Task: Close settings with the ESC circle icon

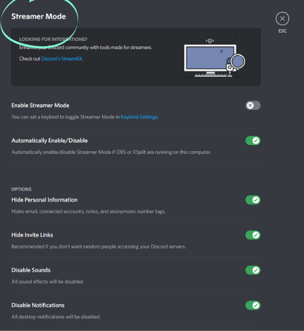Action: coord(282,19)
